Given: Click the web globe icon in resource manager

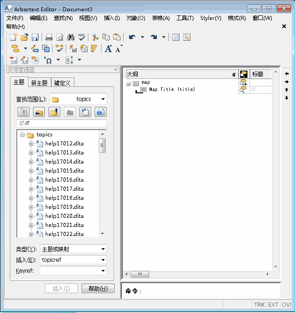Looking at the screenshot, I should [x=101, y=112].
